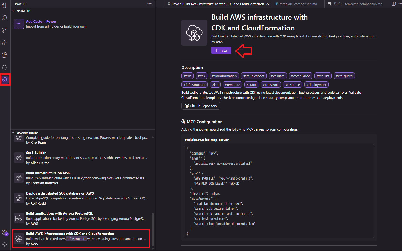Open the GitHub Repository link

point(201,106)
